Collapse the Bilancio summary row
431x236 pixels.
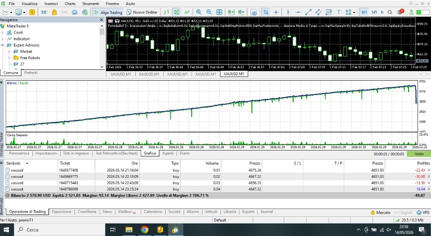click(x=8, y=195)
